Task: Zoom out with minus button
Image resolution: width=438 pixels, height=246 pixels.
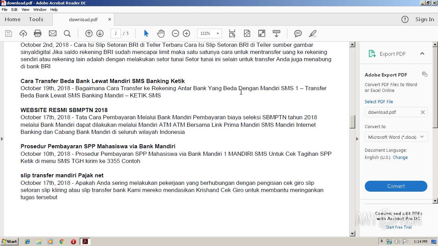Action: coord(175,33)
